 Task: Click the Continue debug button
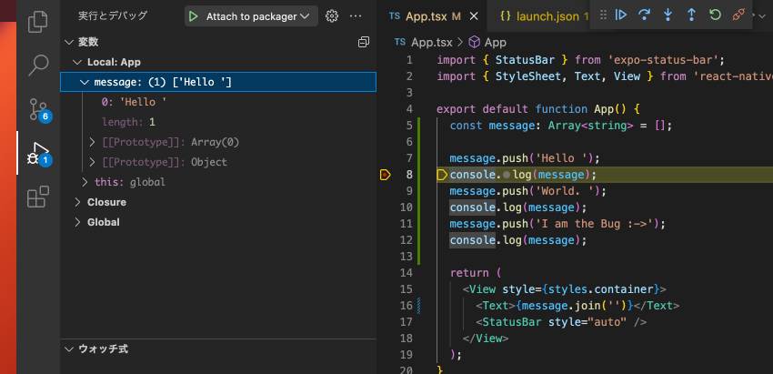tap(621, 15)
